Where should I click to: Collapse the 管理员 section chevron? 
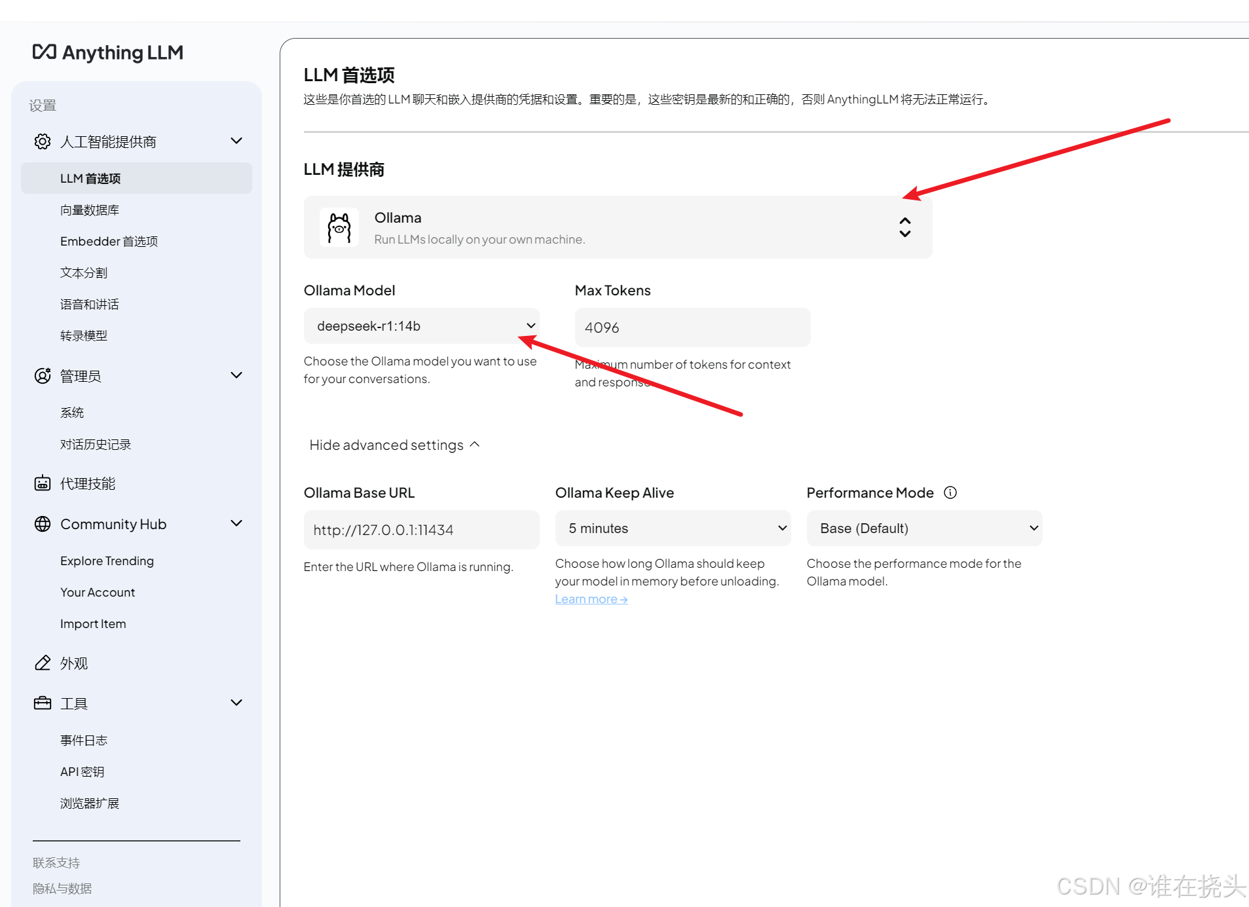pyautogui.click(x=237, y=375)
